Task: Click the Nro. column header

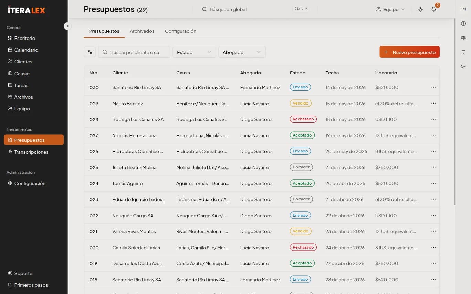Action: (x=94, y=73)
